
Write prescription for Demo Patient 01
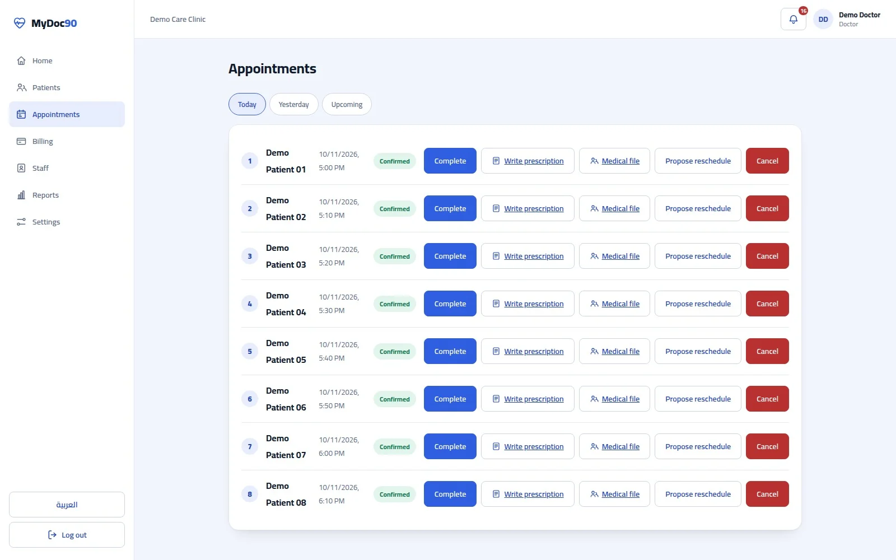pos(528,161)
